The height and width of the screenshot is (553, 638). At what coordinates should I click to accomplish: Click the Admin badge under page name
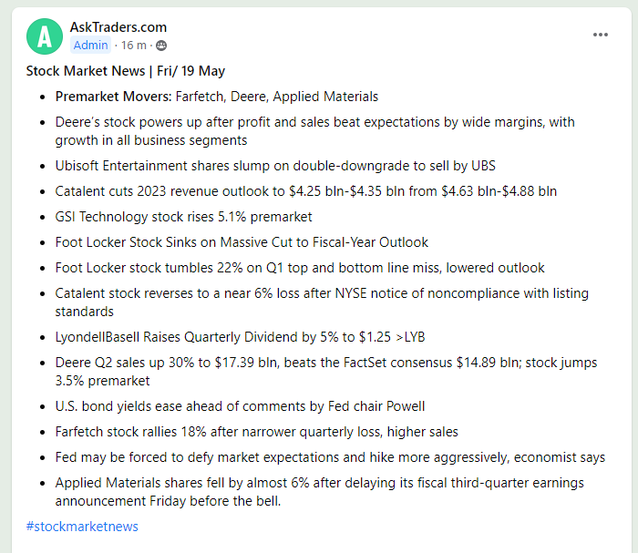pyautogui.click(x=90, y=46)
